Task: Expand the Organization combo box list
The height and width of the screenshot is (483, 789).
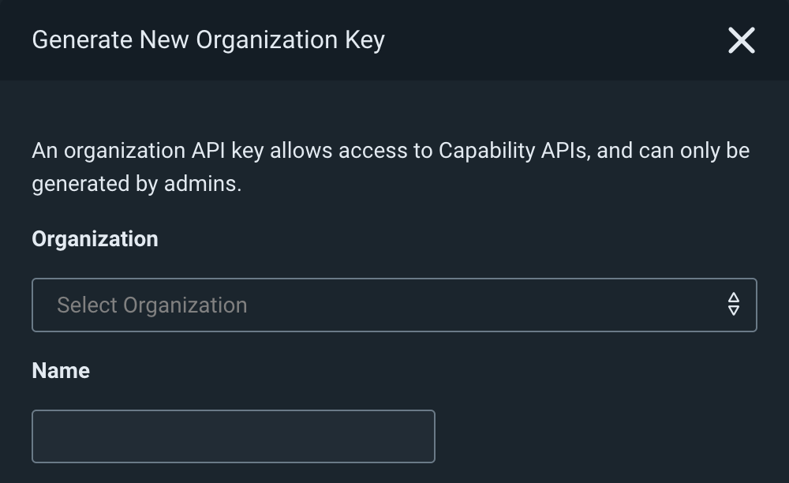Action: (x=394, y=305)
